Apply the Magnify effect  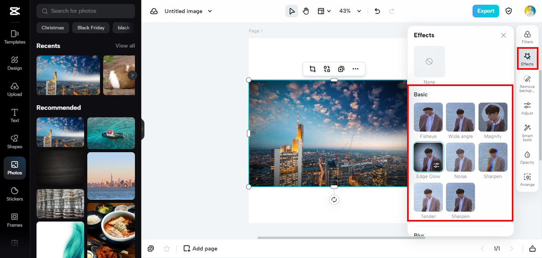point(493,117)
